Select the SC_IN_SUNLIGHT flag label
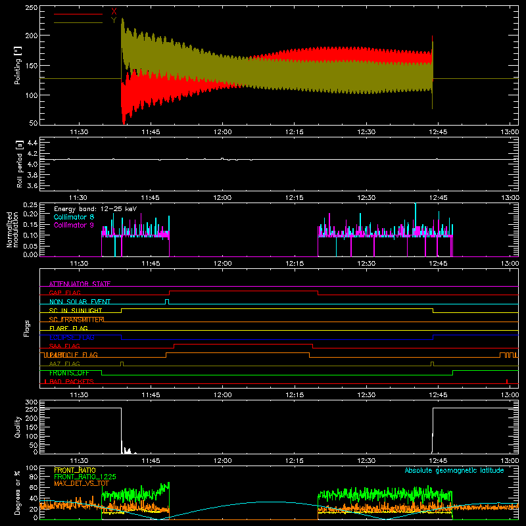The height and width of the screenshot is (526, 526). click(76, 310)
